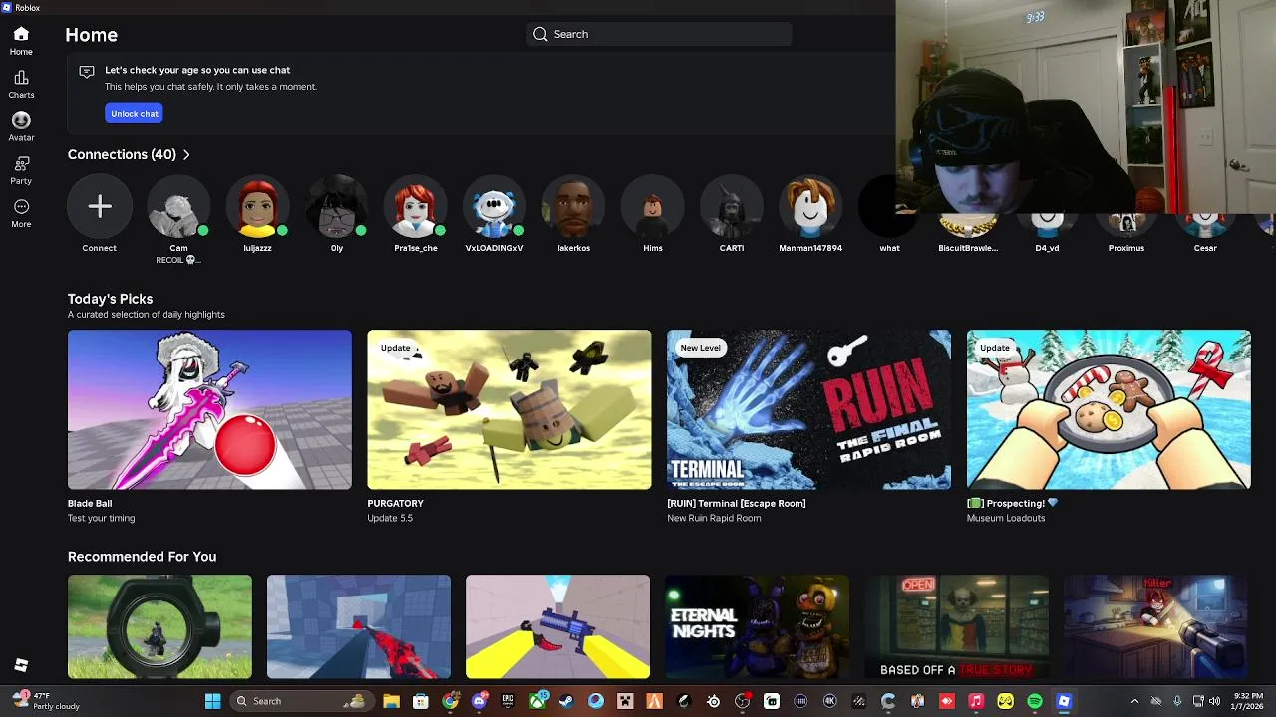Image resolution: width=1276 pixels, height=717 pixels.
Task: Go to Home in the sidebar
Action: click(21, 41)
